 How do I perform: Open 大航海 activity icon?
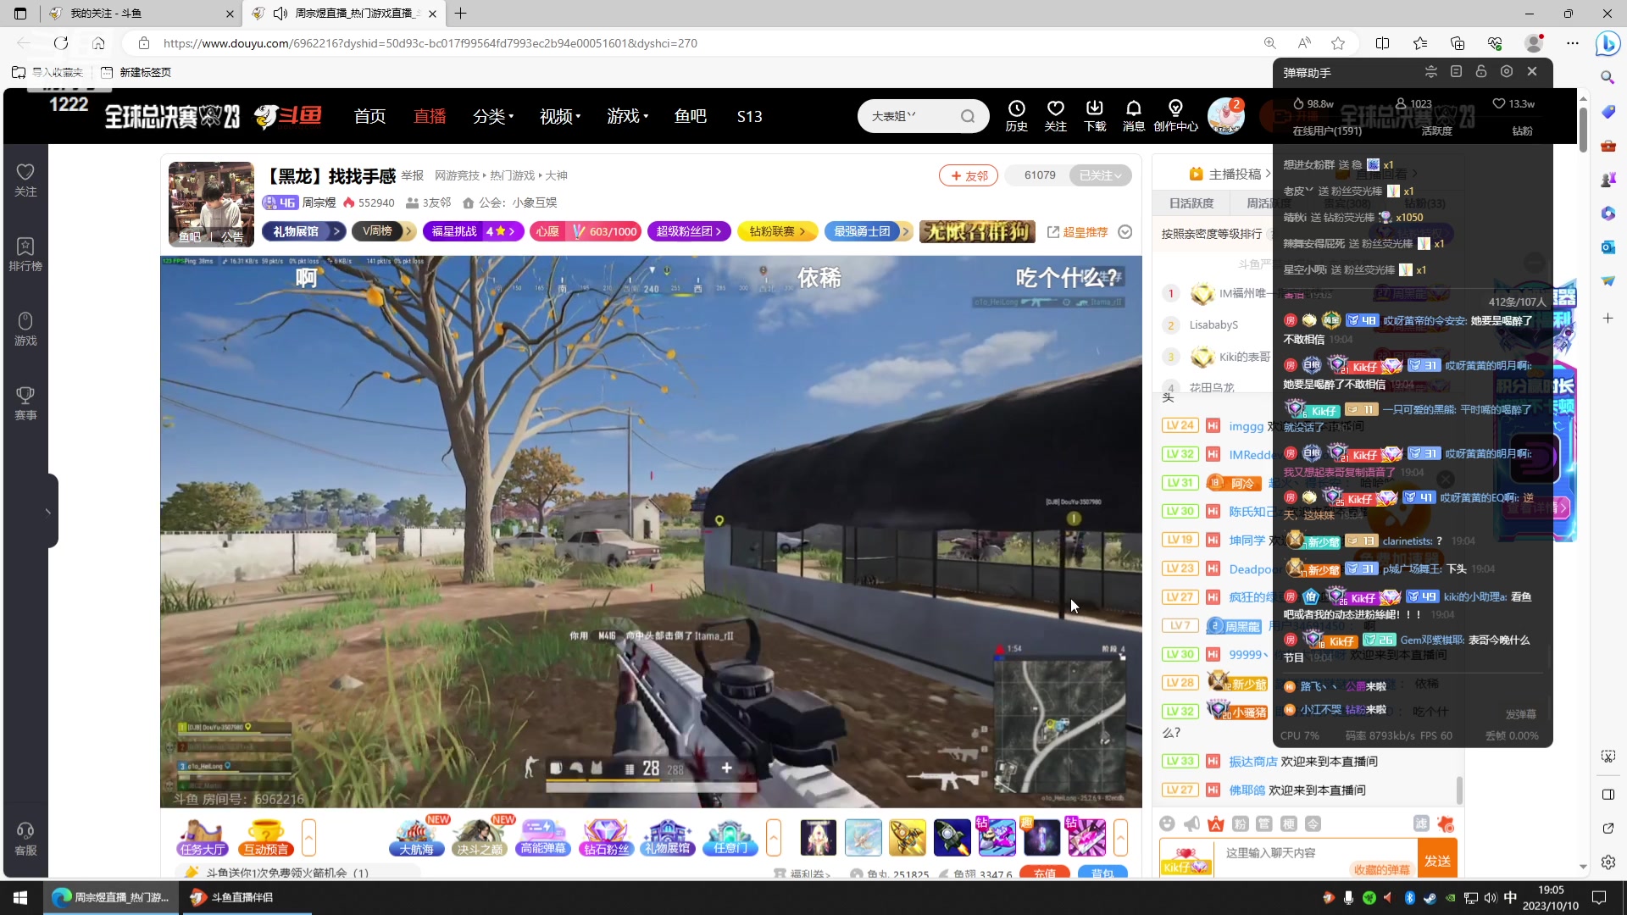click(x=417, y=837)
